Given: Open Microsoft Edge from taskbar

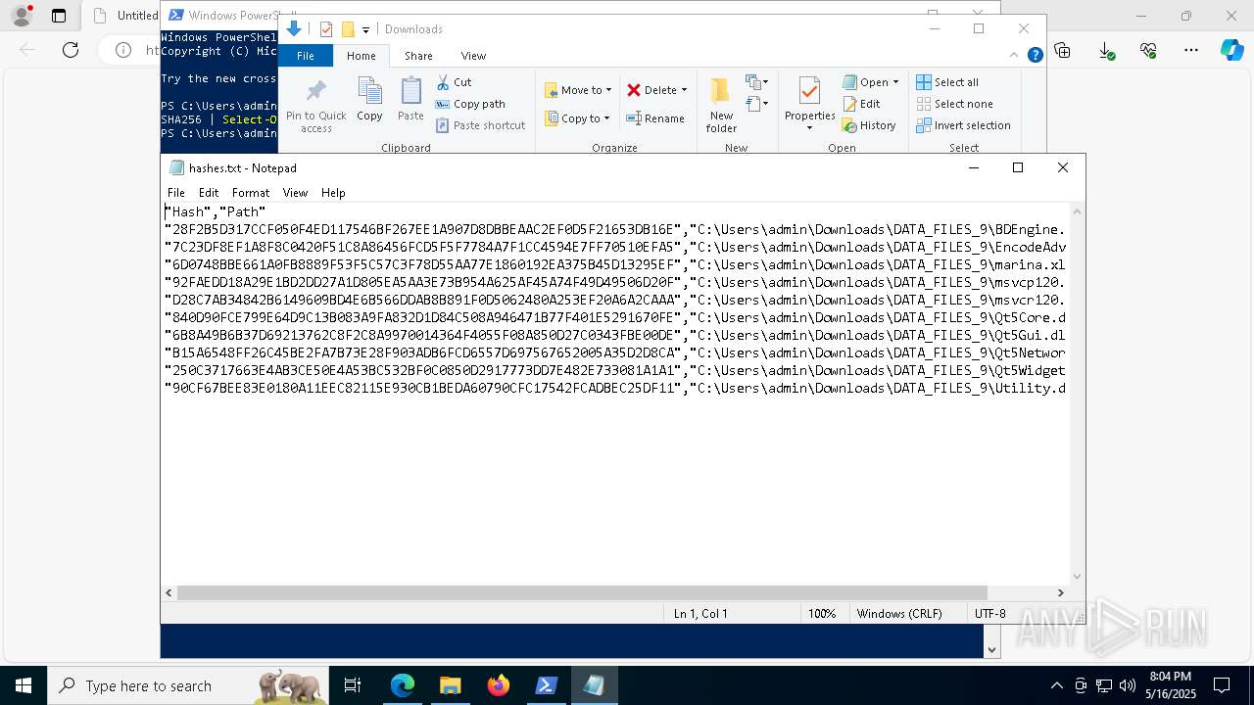Looking at the screenshot, I should 403,685.
